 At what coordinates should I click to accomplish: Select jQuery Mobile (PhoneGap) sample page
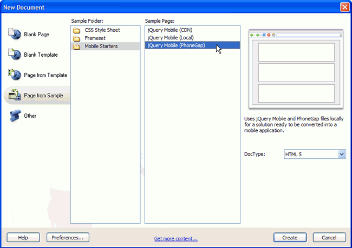tap(192, 45)
